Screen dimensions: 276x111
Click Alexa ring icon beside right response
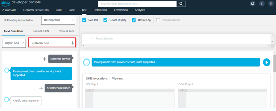coord(86,62)
